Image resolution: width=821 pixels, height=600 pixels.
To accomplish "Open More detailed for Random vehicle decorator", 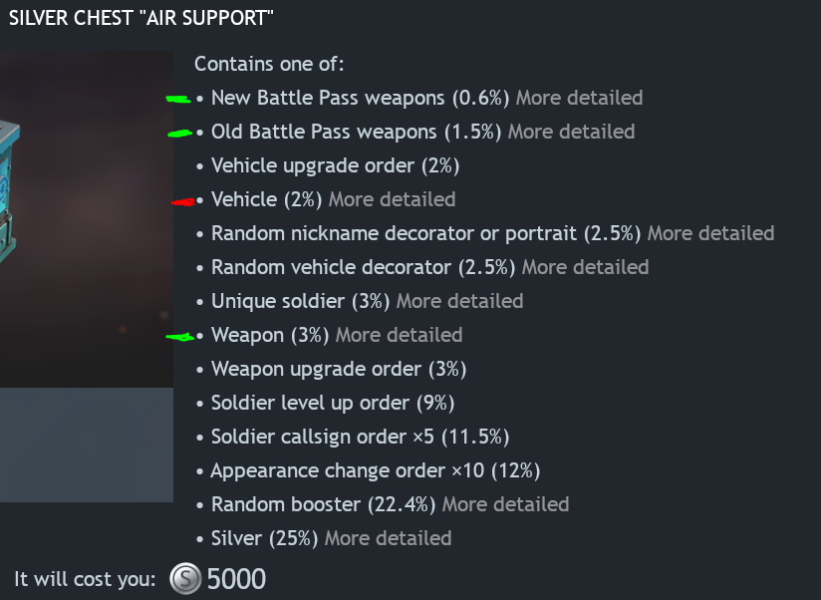I will pos(585,267).
